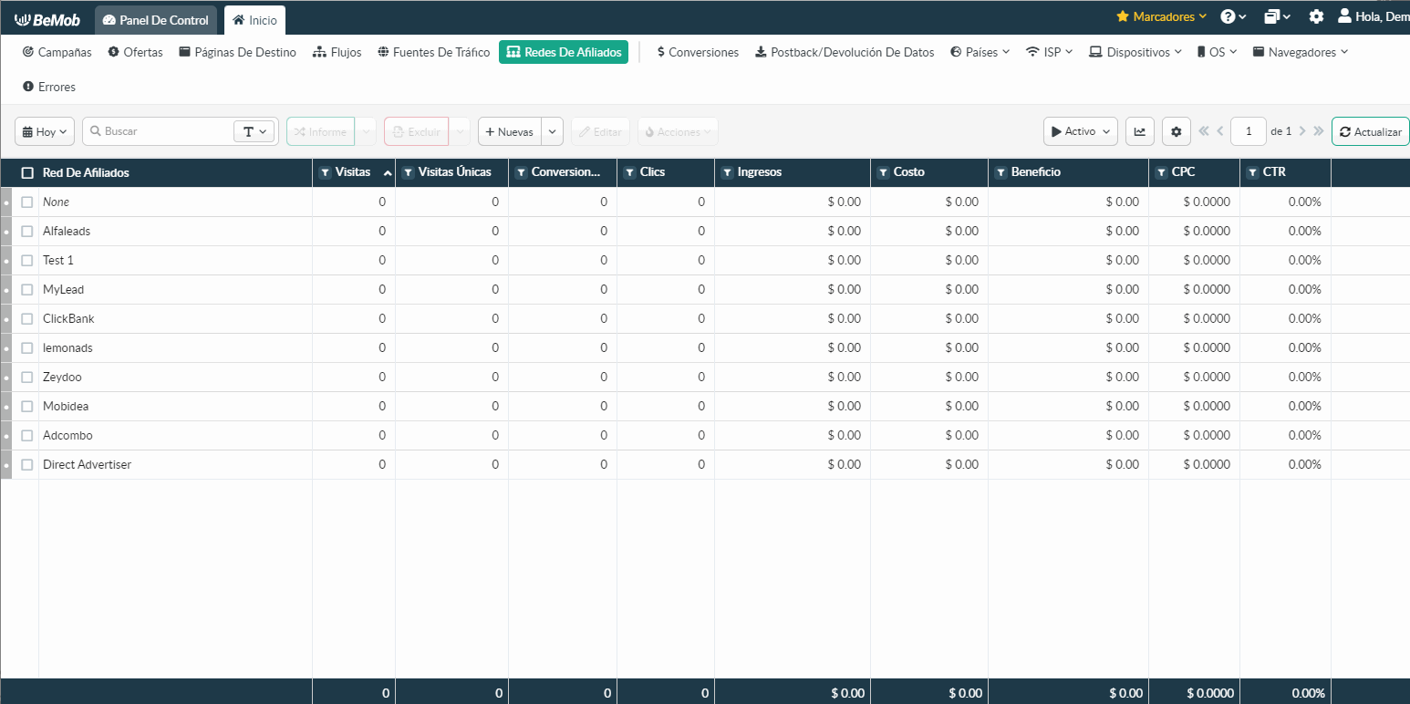Go to next page arrow
Viewport: 1410px width, 704px height.
point(1302,131)
